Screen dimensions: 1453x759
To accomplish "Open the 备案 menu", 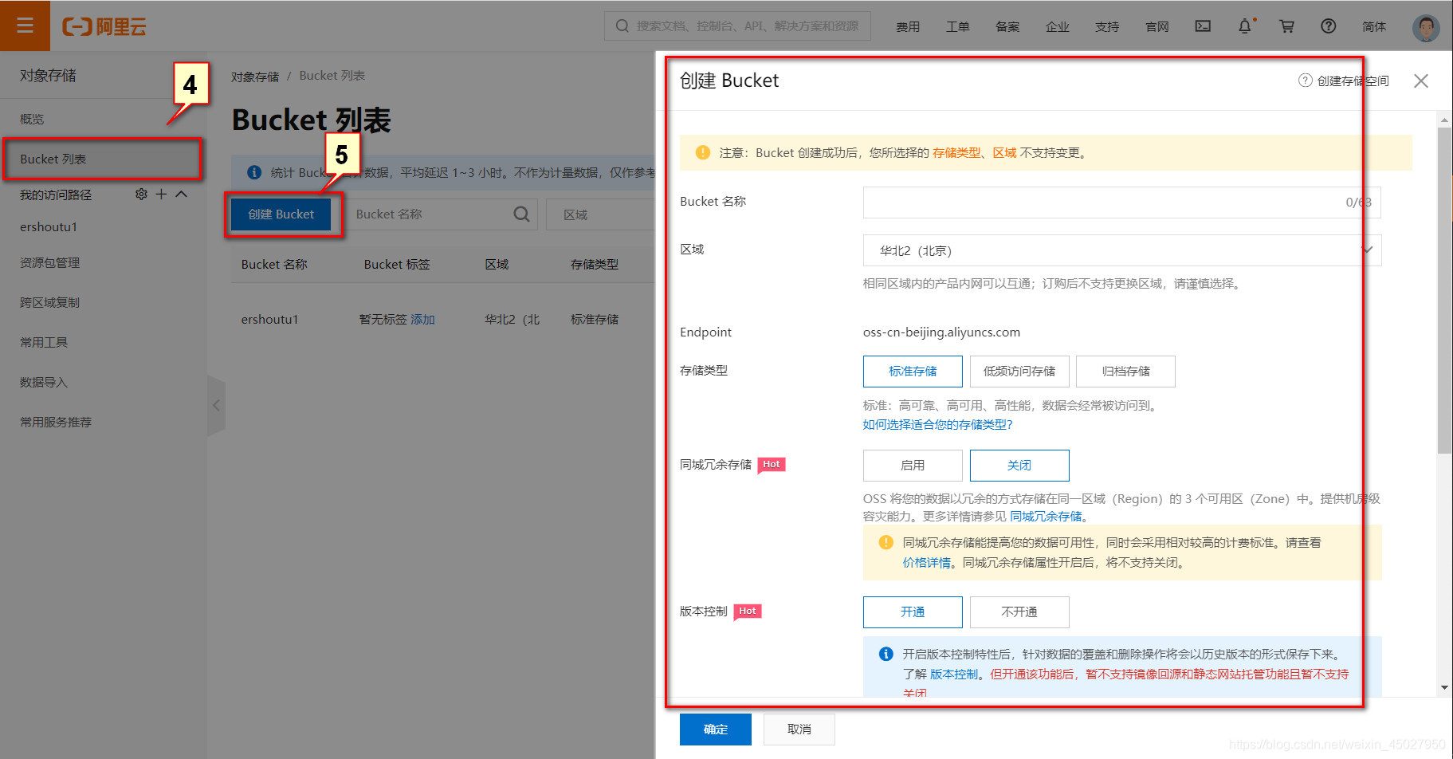I will point(1007,27).
